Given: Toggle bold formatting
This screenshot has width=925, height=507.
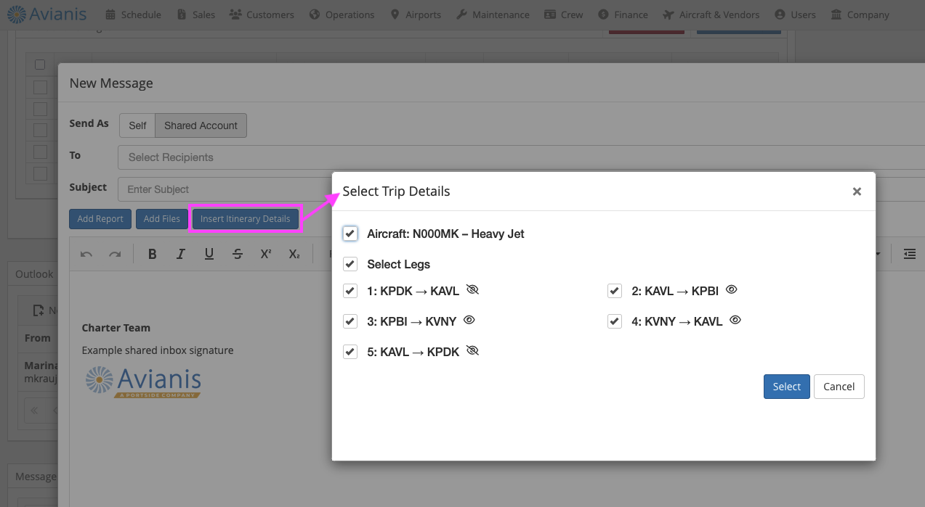Looking at the screenshot, I should coord(153,254).
